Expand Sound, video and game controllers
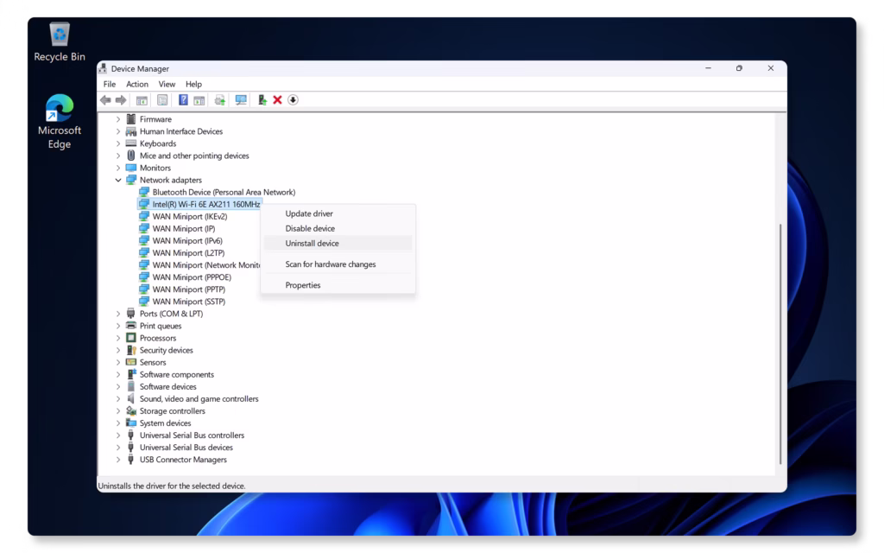884x553 pixels. (x=117, y=399)
